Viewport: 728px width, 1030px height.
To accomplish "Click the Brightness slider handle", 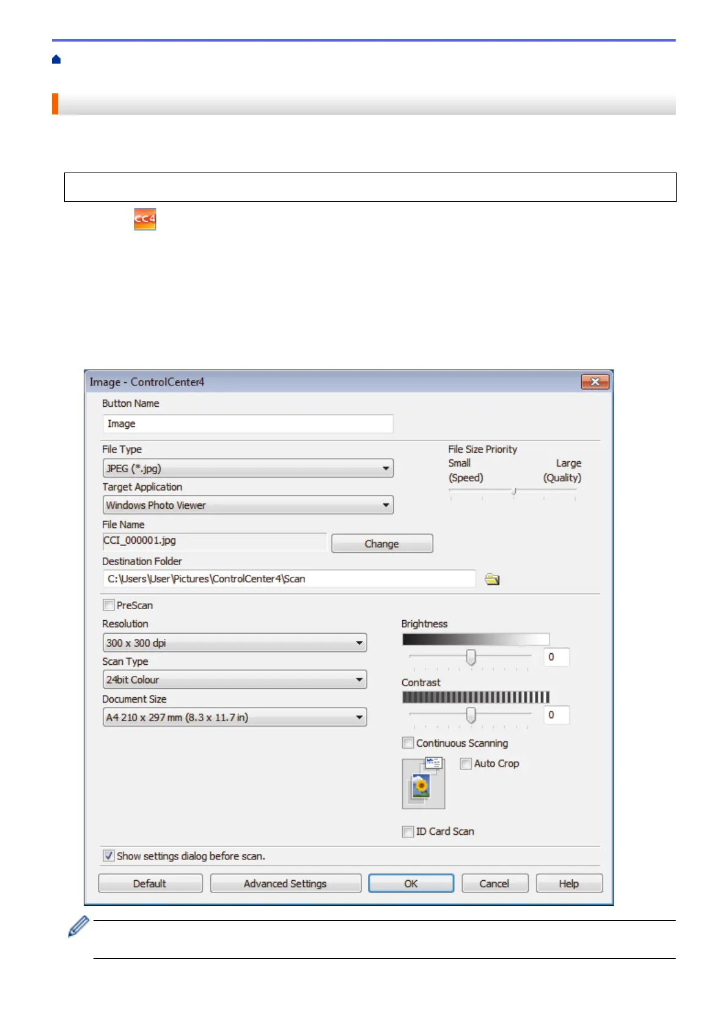I will pyautogui.click(x=471, y=657).
